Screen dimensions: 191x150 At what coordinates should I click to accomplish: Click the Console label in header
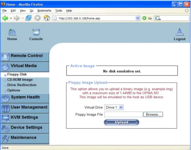(36, 39)
